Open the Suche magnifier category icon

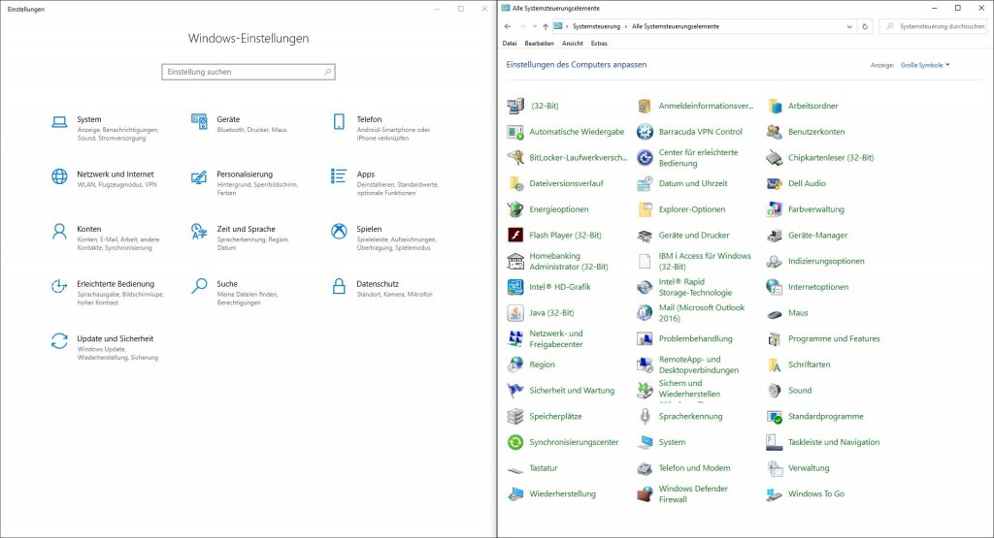pyautogui.click(x=199, y=286)
